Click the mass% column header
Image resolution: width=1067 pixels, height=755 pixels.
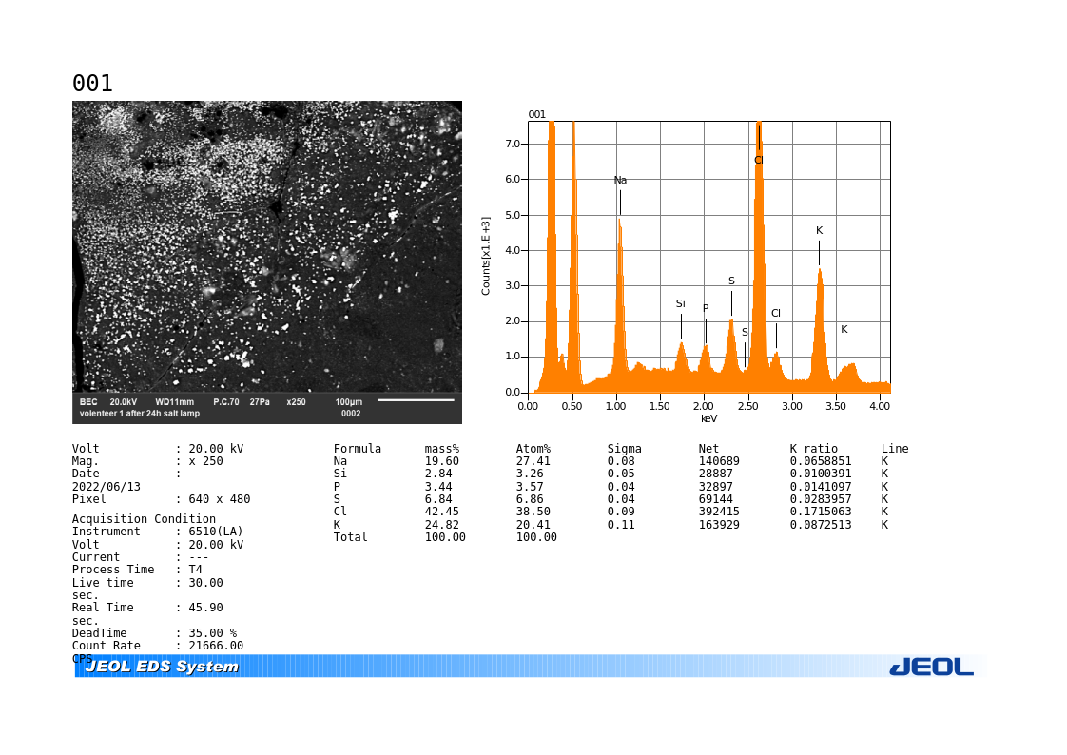(x=441, y=449)
